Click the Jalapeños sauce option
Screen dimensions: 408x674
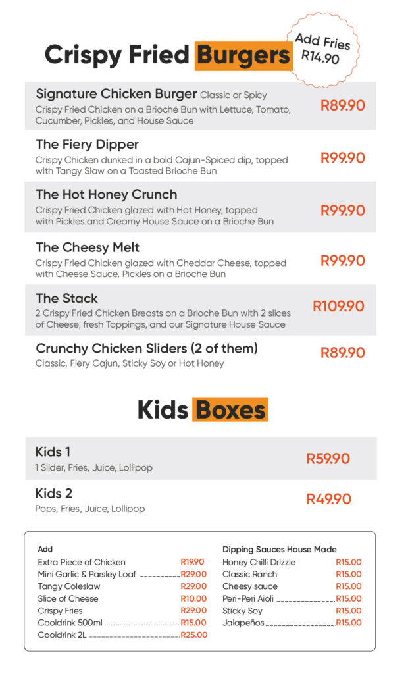(243, 623)
